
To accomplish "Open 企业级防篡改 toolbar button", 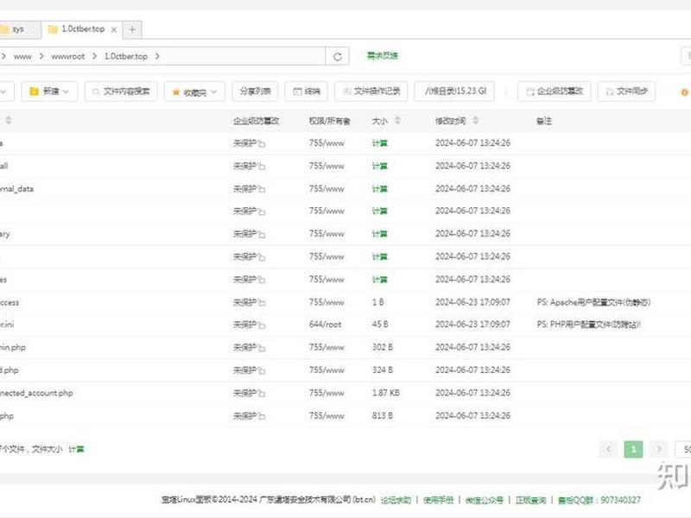I will [555, 92].
